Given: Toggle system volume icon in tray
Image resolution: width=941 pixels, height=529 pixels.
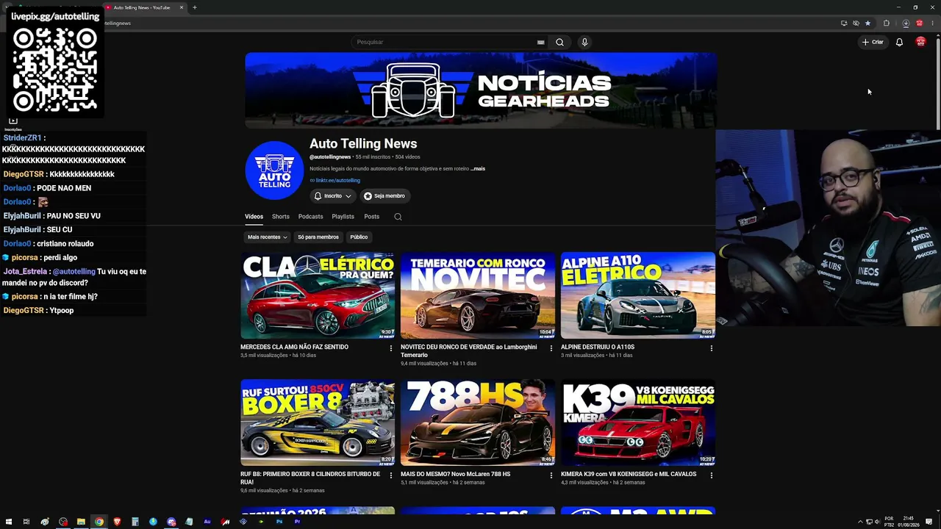Looking at the screenshot, I should (x=877, y=522).
